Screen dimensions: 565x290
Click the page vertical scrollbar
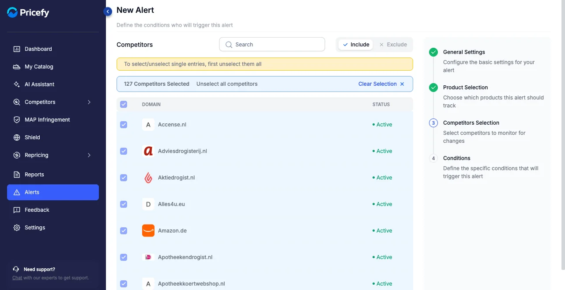click(563, 135)
